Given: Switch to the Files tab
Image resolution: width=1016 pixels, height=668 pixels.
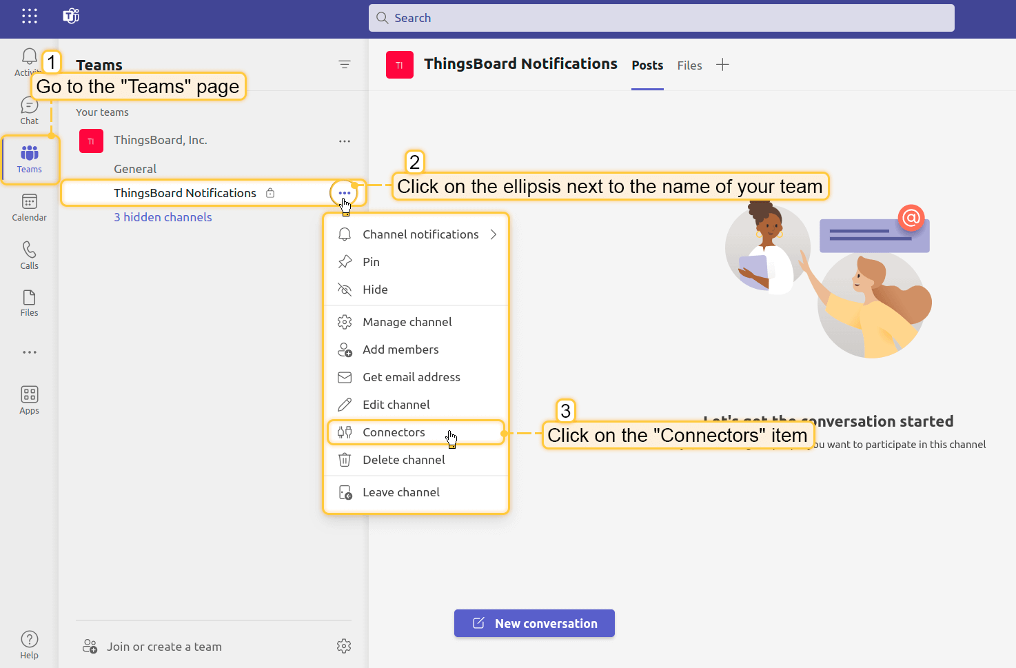Looking at the screenshot, I should 689,65.
